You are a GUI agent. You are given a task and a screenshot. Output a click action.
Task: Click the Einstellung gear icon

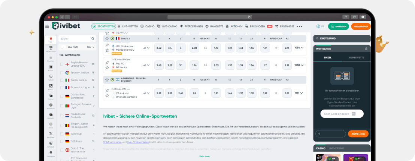(x=317, y=38)
